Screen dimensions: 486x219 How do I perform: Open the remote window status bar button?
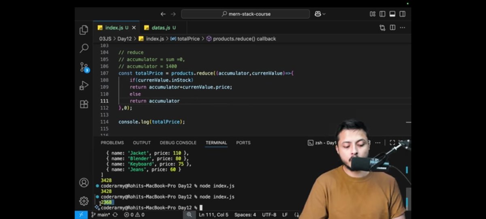(x=81, y=215)
